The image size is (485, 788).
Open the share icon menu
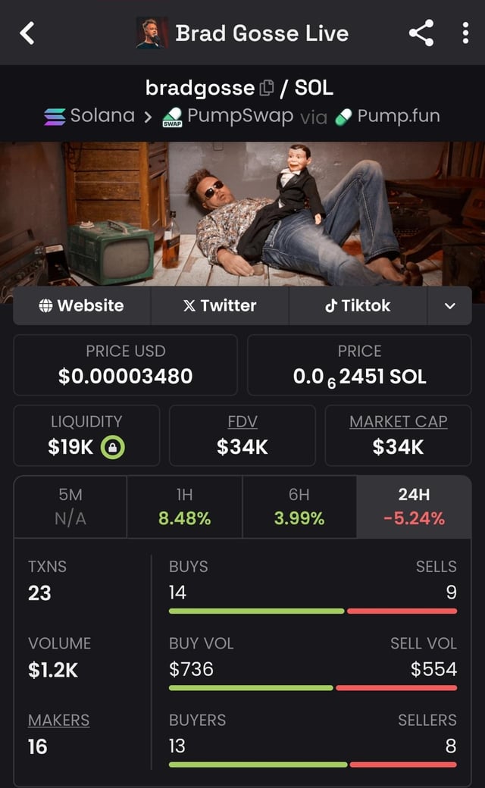pos(421,33)
